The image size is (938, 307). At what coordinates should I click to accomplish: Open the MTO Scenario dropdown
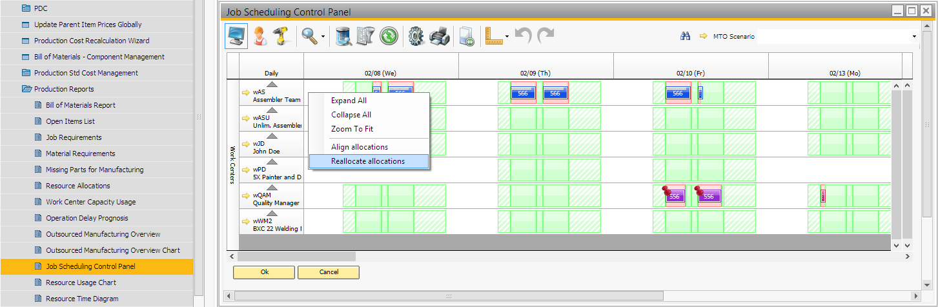tap(914, 37)
